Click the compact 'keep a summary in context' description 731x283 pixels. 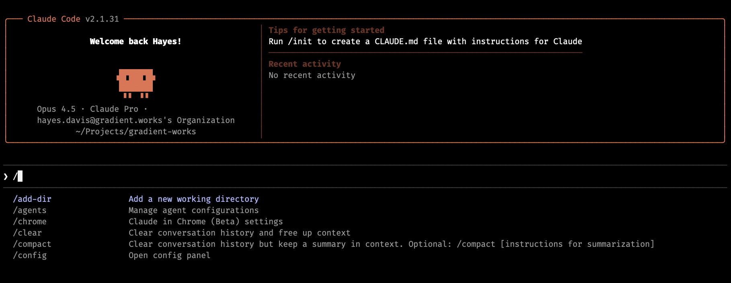391,244
